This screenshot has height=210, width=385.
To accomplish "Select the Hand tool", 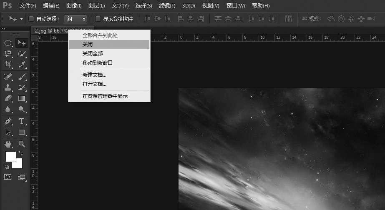I will click(8, 144).
